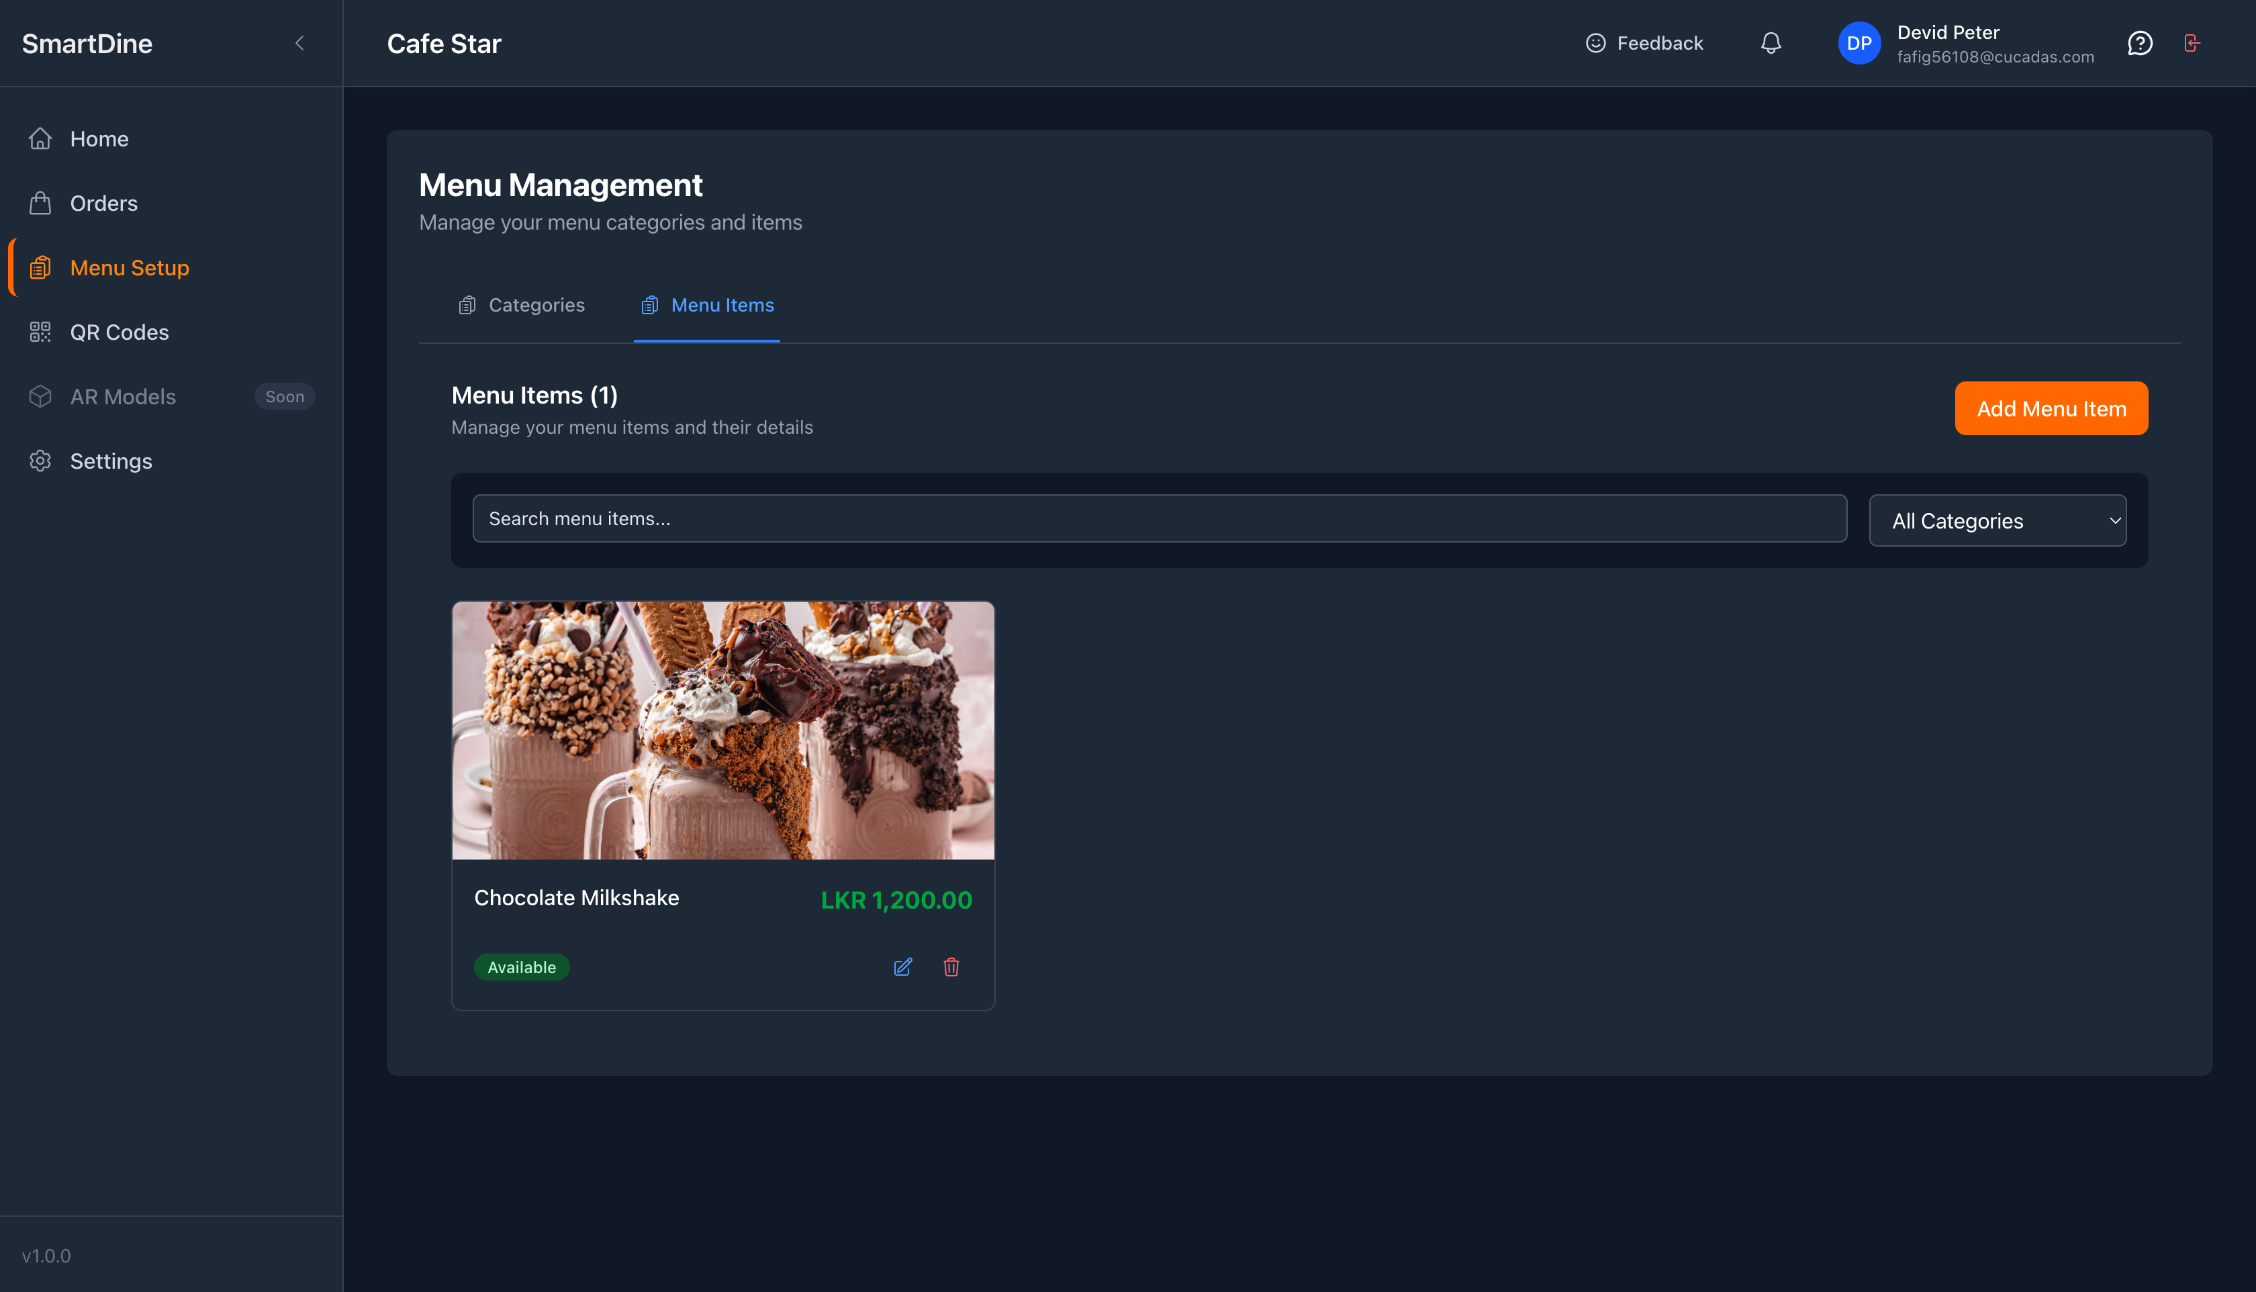The height and width of the screenshot is (1292, 2256).
Task: Open Settings from the sidebar
Action: point(110,461)
